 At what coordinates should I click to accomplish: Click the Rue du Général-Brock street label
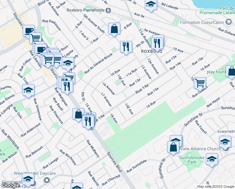(x=98, y=63)
